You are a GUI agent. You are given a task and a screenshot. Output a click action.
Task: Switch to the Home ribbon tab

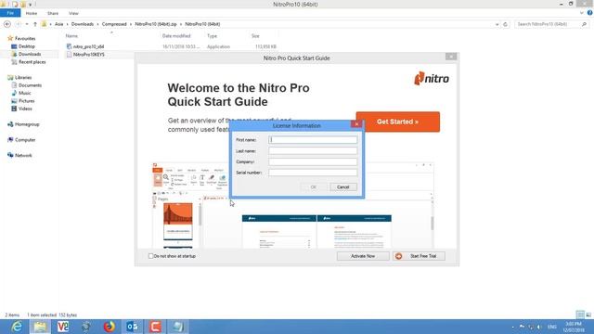click(32, 13)
